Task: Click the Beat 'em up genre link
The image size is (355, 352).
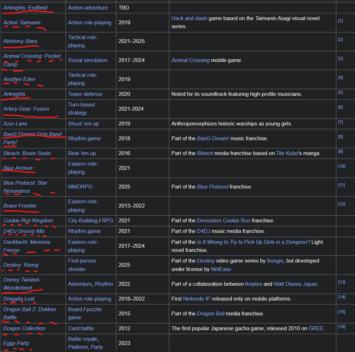Action: pos(82,153)
